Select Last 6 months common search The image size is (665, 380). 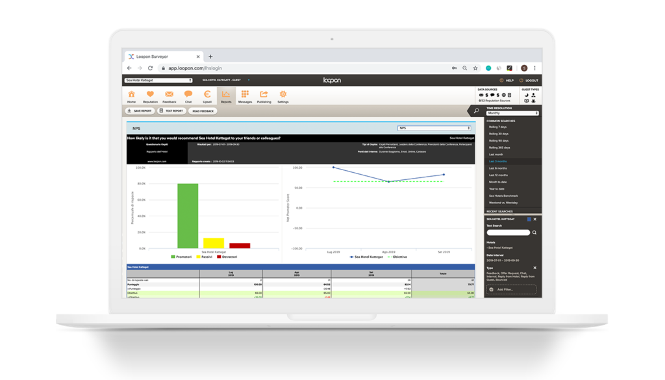point(499,168)
